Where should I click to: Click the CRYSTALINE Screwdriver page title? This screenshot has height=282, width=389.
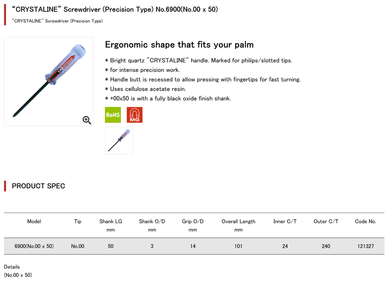[114, 9]
